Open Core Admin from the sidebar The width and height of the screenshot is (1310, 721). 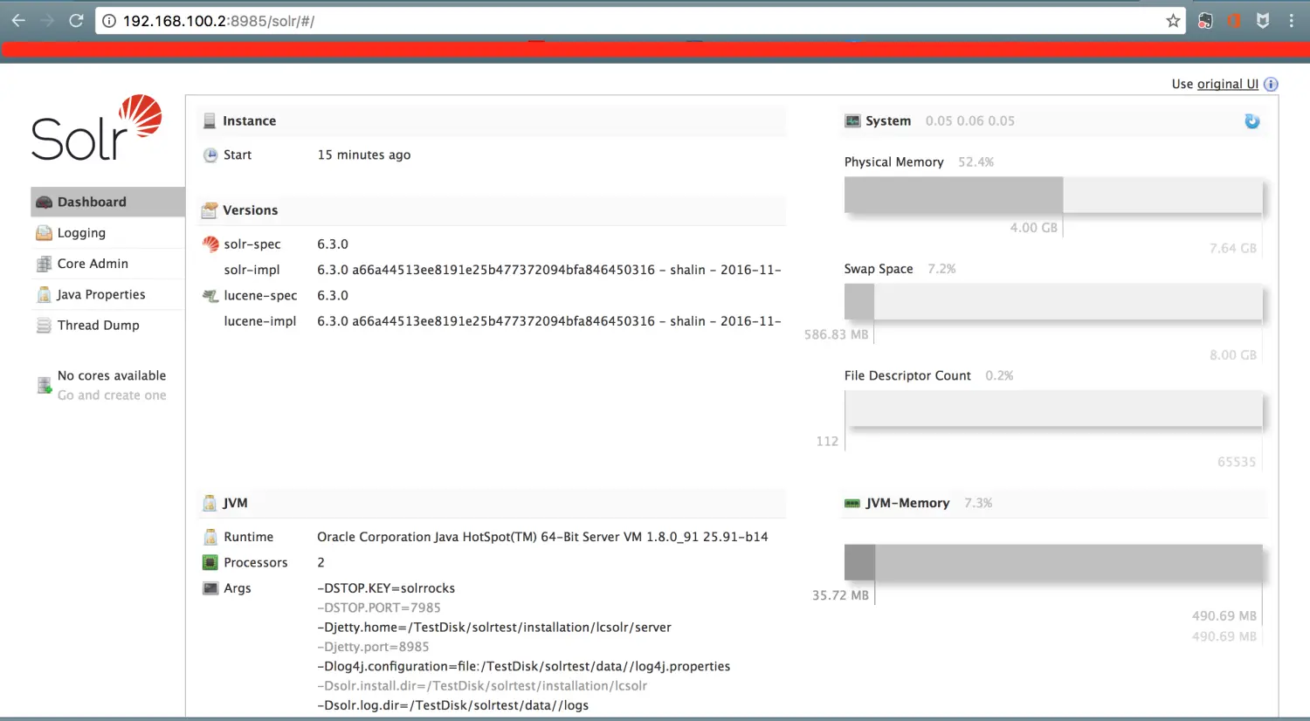[x=92, y=264]
